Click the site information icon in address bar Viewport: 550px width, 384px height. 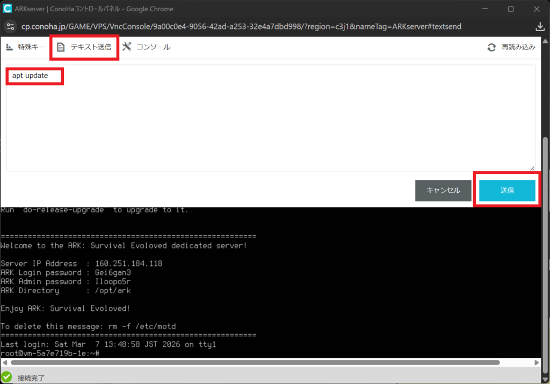11,26
